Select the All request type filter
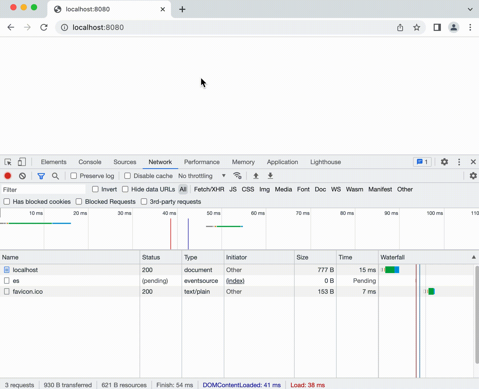This screenshot has width=479, height=389. tap(183, 189)
